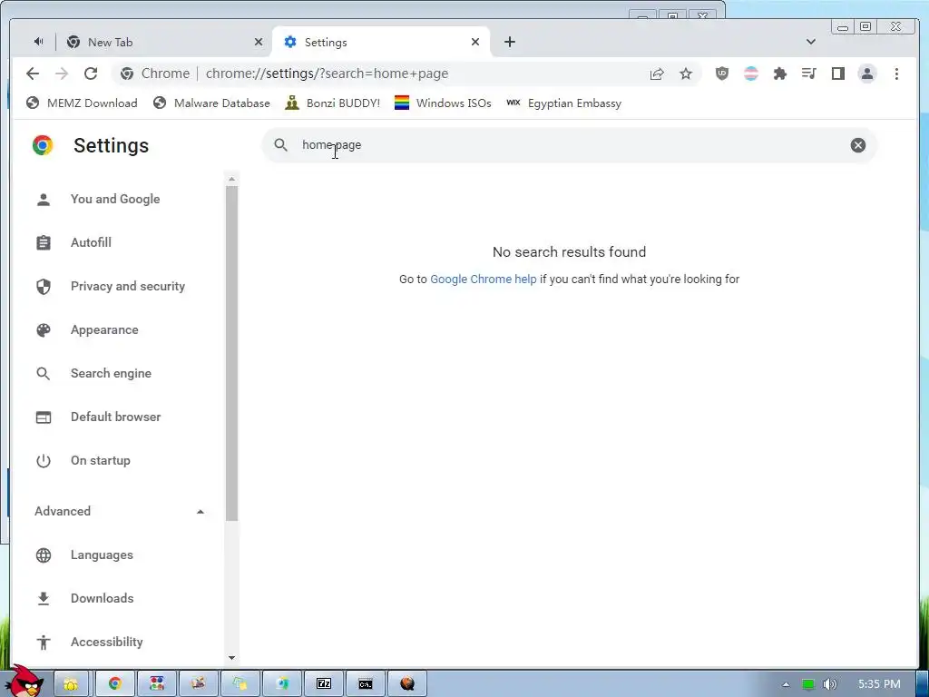Open the uBlock Origin shield extension
This screenshot has width=929, height=697.
point(721,74)
